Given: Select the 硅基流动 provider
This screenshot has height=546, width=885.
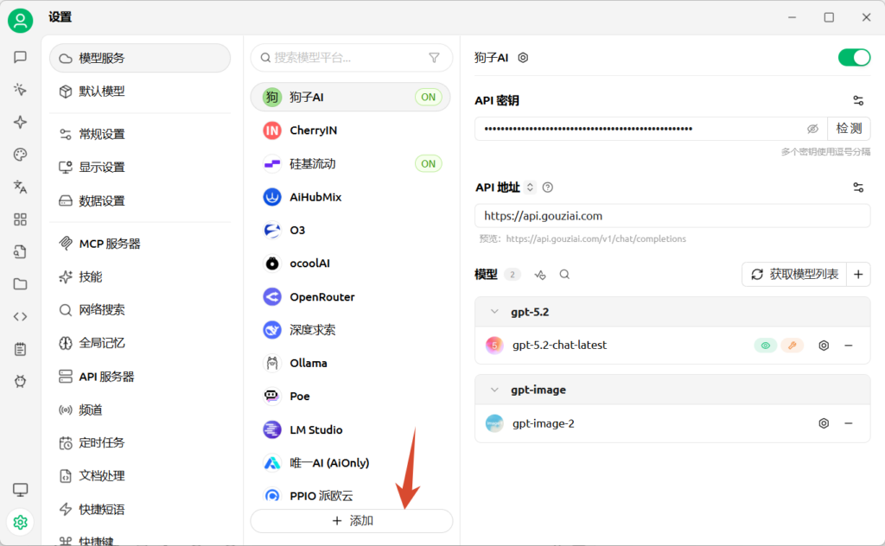Looking at the screenshot, I should pyautogui.click(x=351, y=163).
